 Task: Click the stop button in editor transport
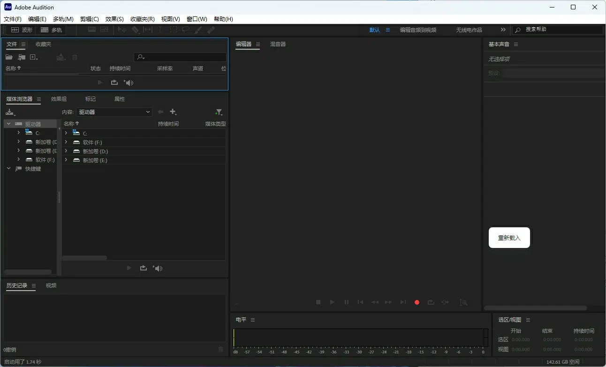[x=318, y=302]
